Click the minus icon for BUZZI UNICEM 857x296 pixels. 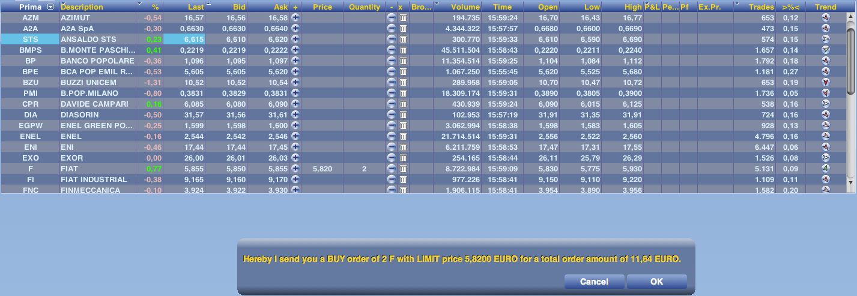click(392, 83)
